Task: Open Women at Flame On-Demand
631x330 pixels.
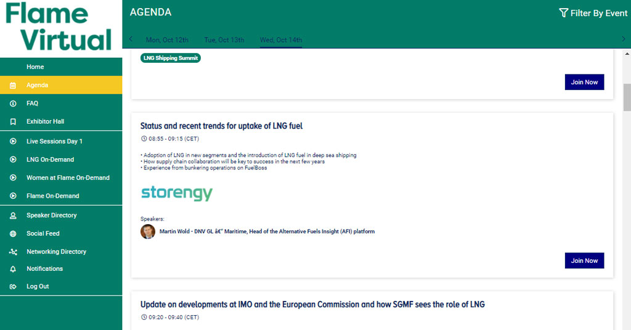Action: pos(61,178)
